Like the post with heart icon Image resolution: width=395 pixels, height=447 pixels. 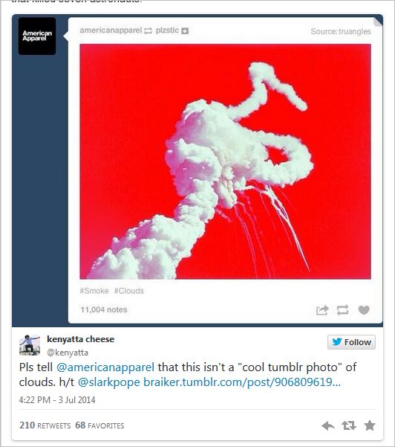pos(364,310)
